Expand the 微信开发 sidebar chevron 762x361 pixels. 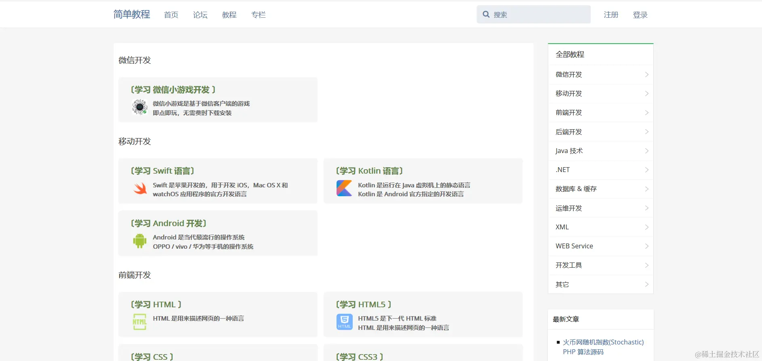[646, 74]
